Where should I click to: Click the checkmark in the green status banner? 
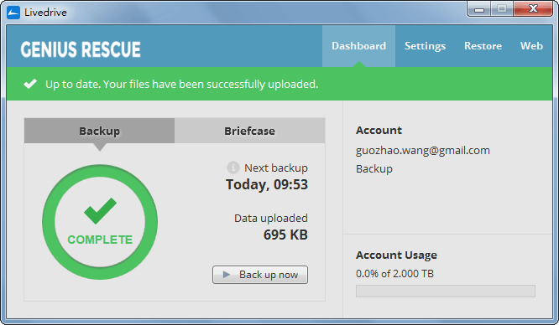click(x=30, y=84)
